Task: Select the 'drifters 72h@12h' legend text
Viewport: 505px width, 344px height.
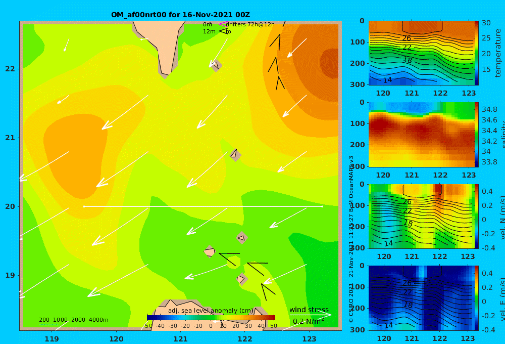Action: (250, 24)
